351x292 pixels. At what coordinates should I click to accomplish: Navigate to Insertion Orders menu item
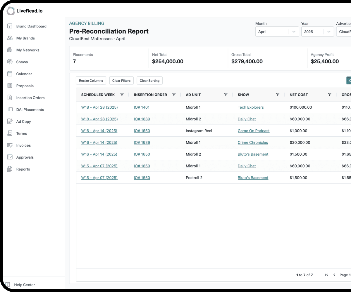click(x=30, y=98)
